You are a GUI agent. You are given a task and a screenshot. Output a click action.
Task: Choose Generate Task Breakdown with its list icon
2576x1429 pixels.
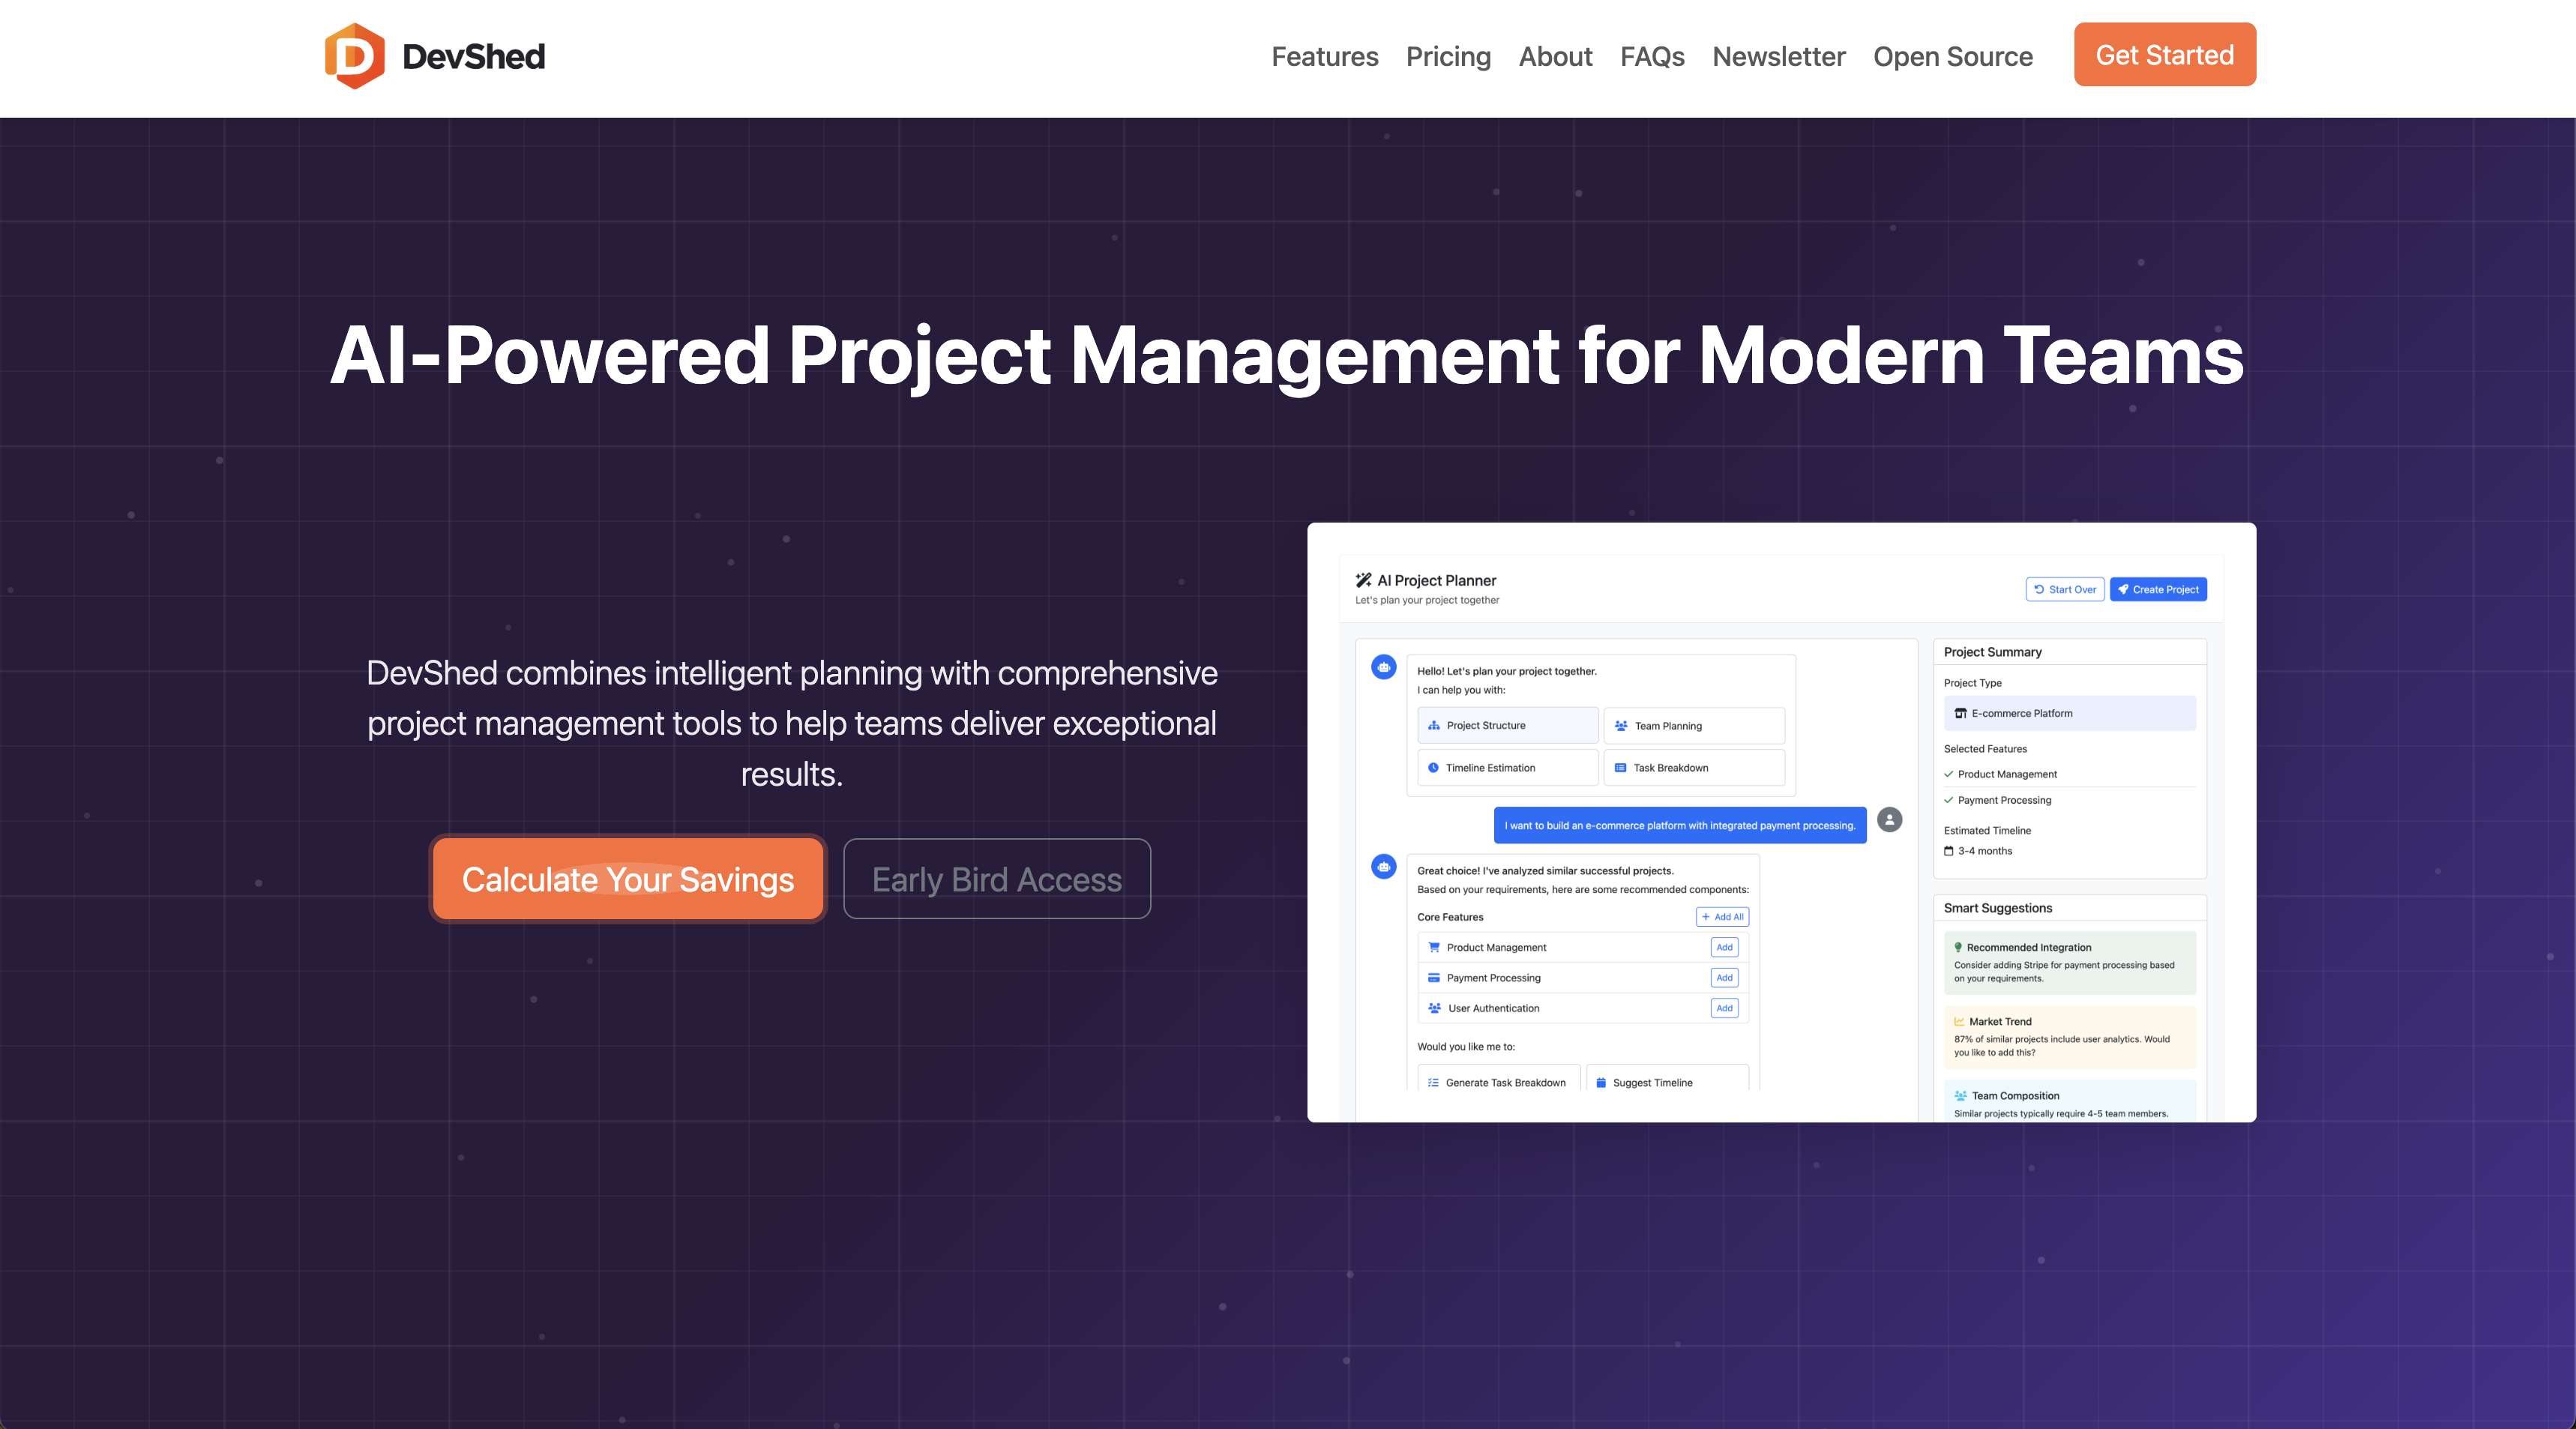[x=1497, y=1082]
